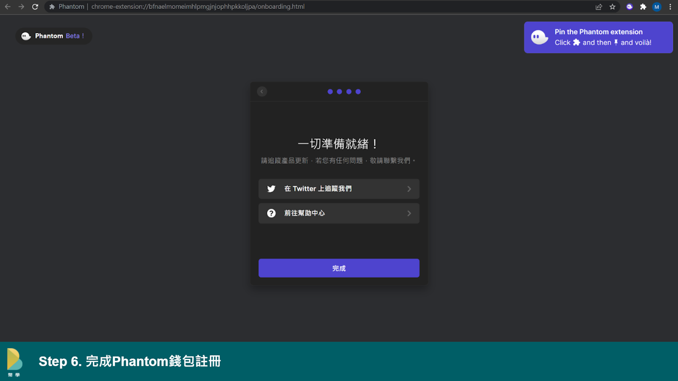678x381 pixels.
Task: Click the chevron on the help center row
Action: (409, 213)
